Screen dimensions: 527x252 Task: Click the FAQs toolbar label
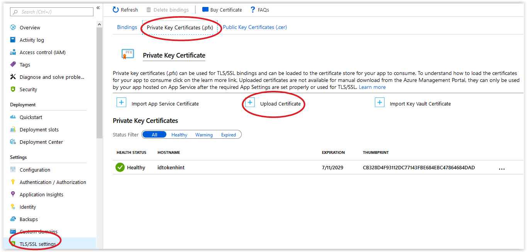tap(263, 10)
